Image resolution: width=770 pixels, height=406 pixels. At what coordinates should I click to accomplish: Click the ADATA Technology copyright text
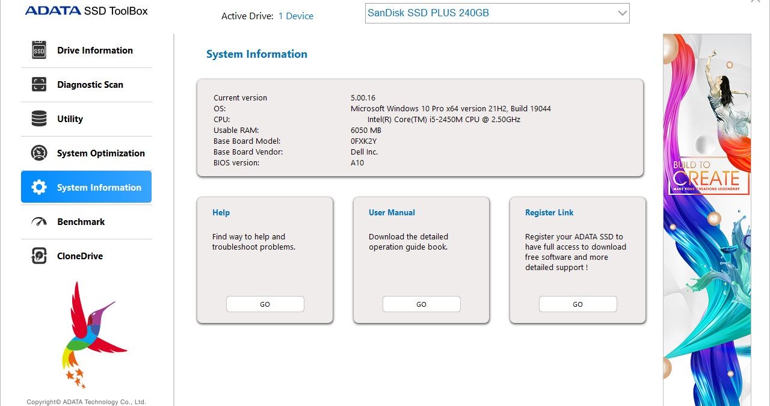coord(86,402)
